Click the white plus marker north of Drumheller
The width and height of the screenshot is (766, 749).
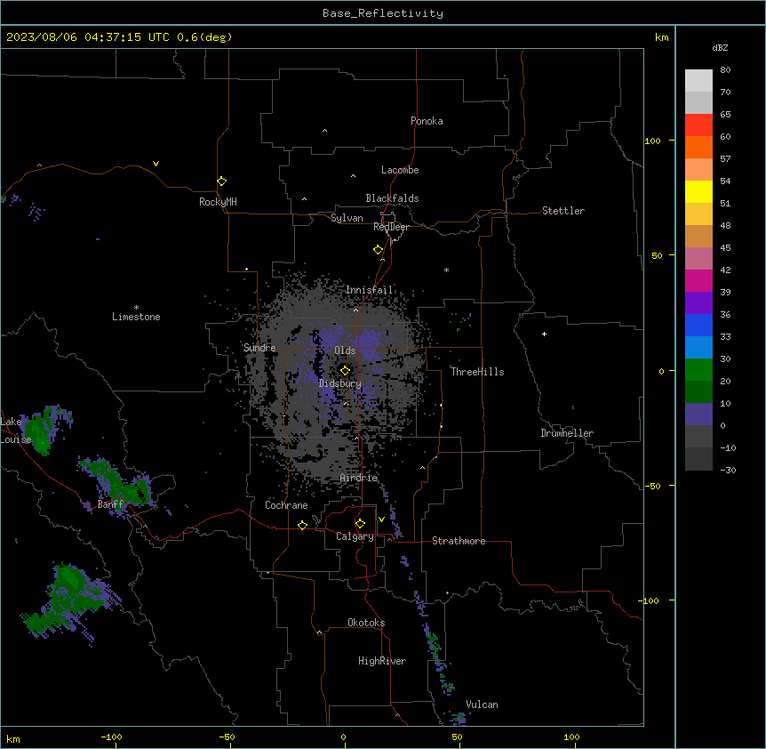coord(544,334)
